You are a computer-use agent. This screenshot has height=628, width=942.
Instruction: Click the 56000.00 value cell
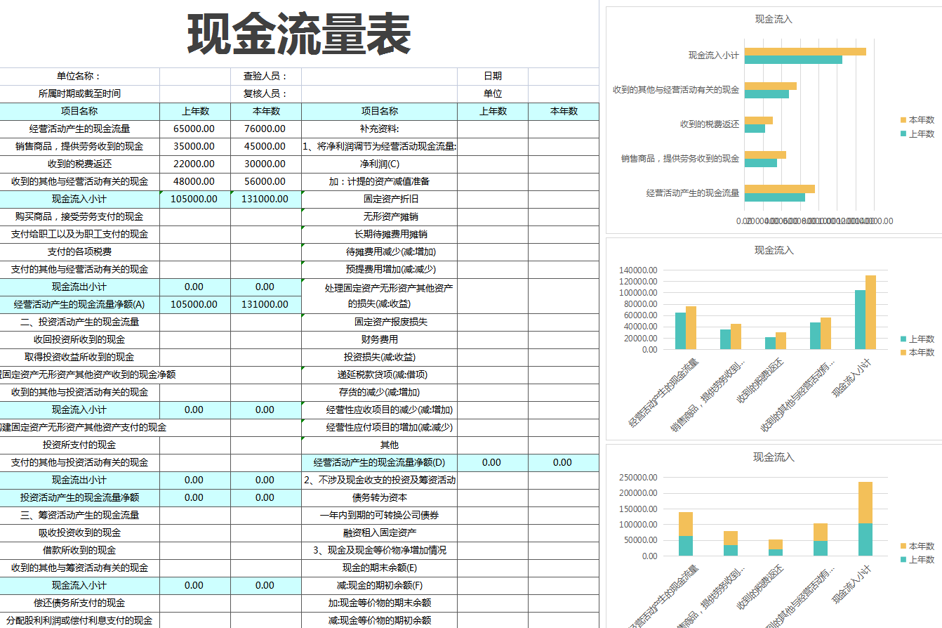pyautogui.click(x=265, y=181)
